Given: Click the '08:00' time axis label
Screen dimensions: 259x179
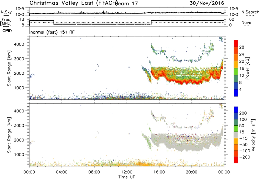Looking at the screenshot, I should click(x=94, y=172).
